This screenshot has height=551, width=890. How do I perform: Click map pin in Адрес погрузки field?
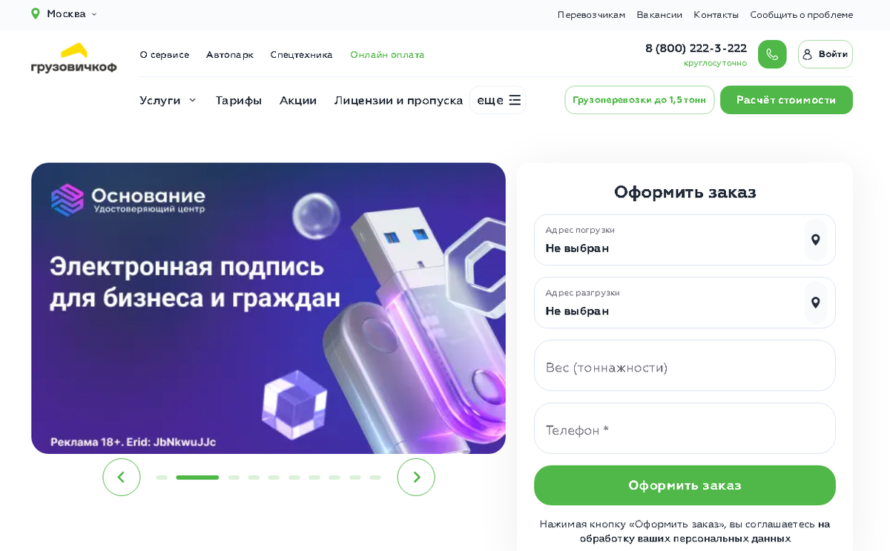pyautogui.click(x=815, y=240)
